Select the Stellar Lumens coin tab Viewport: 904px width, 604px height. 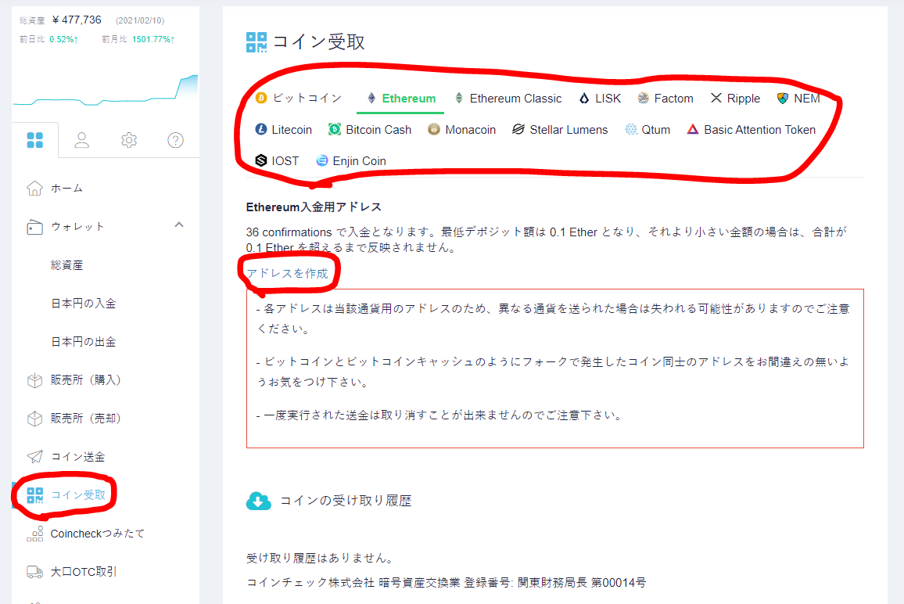coord(560,130)
